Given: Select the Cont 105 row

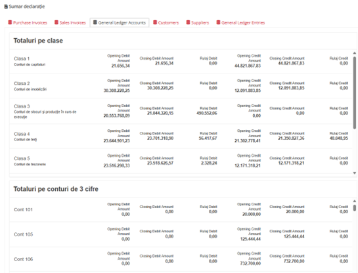Looking at the screenshot, I should click(x=181, y=234).
